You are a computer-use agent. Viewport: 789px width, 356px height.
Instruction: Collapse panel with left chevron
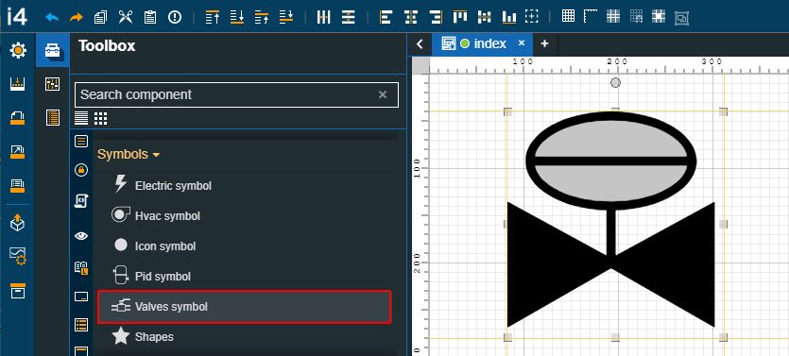pyautogui.click(x=420, y=44)
